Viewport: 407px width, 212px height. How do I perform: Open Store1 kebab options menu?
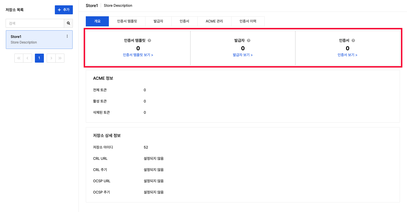pos(67,36)
